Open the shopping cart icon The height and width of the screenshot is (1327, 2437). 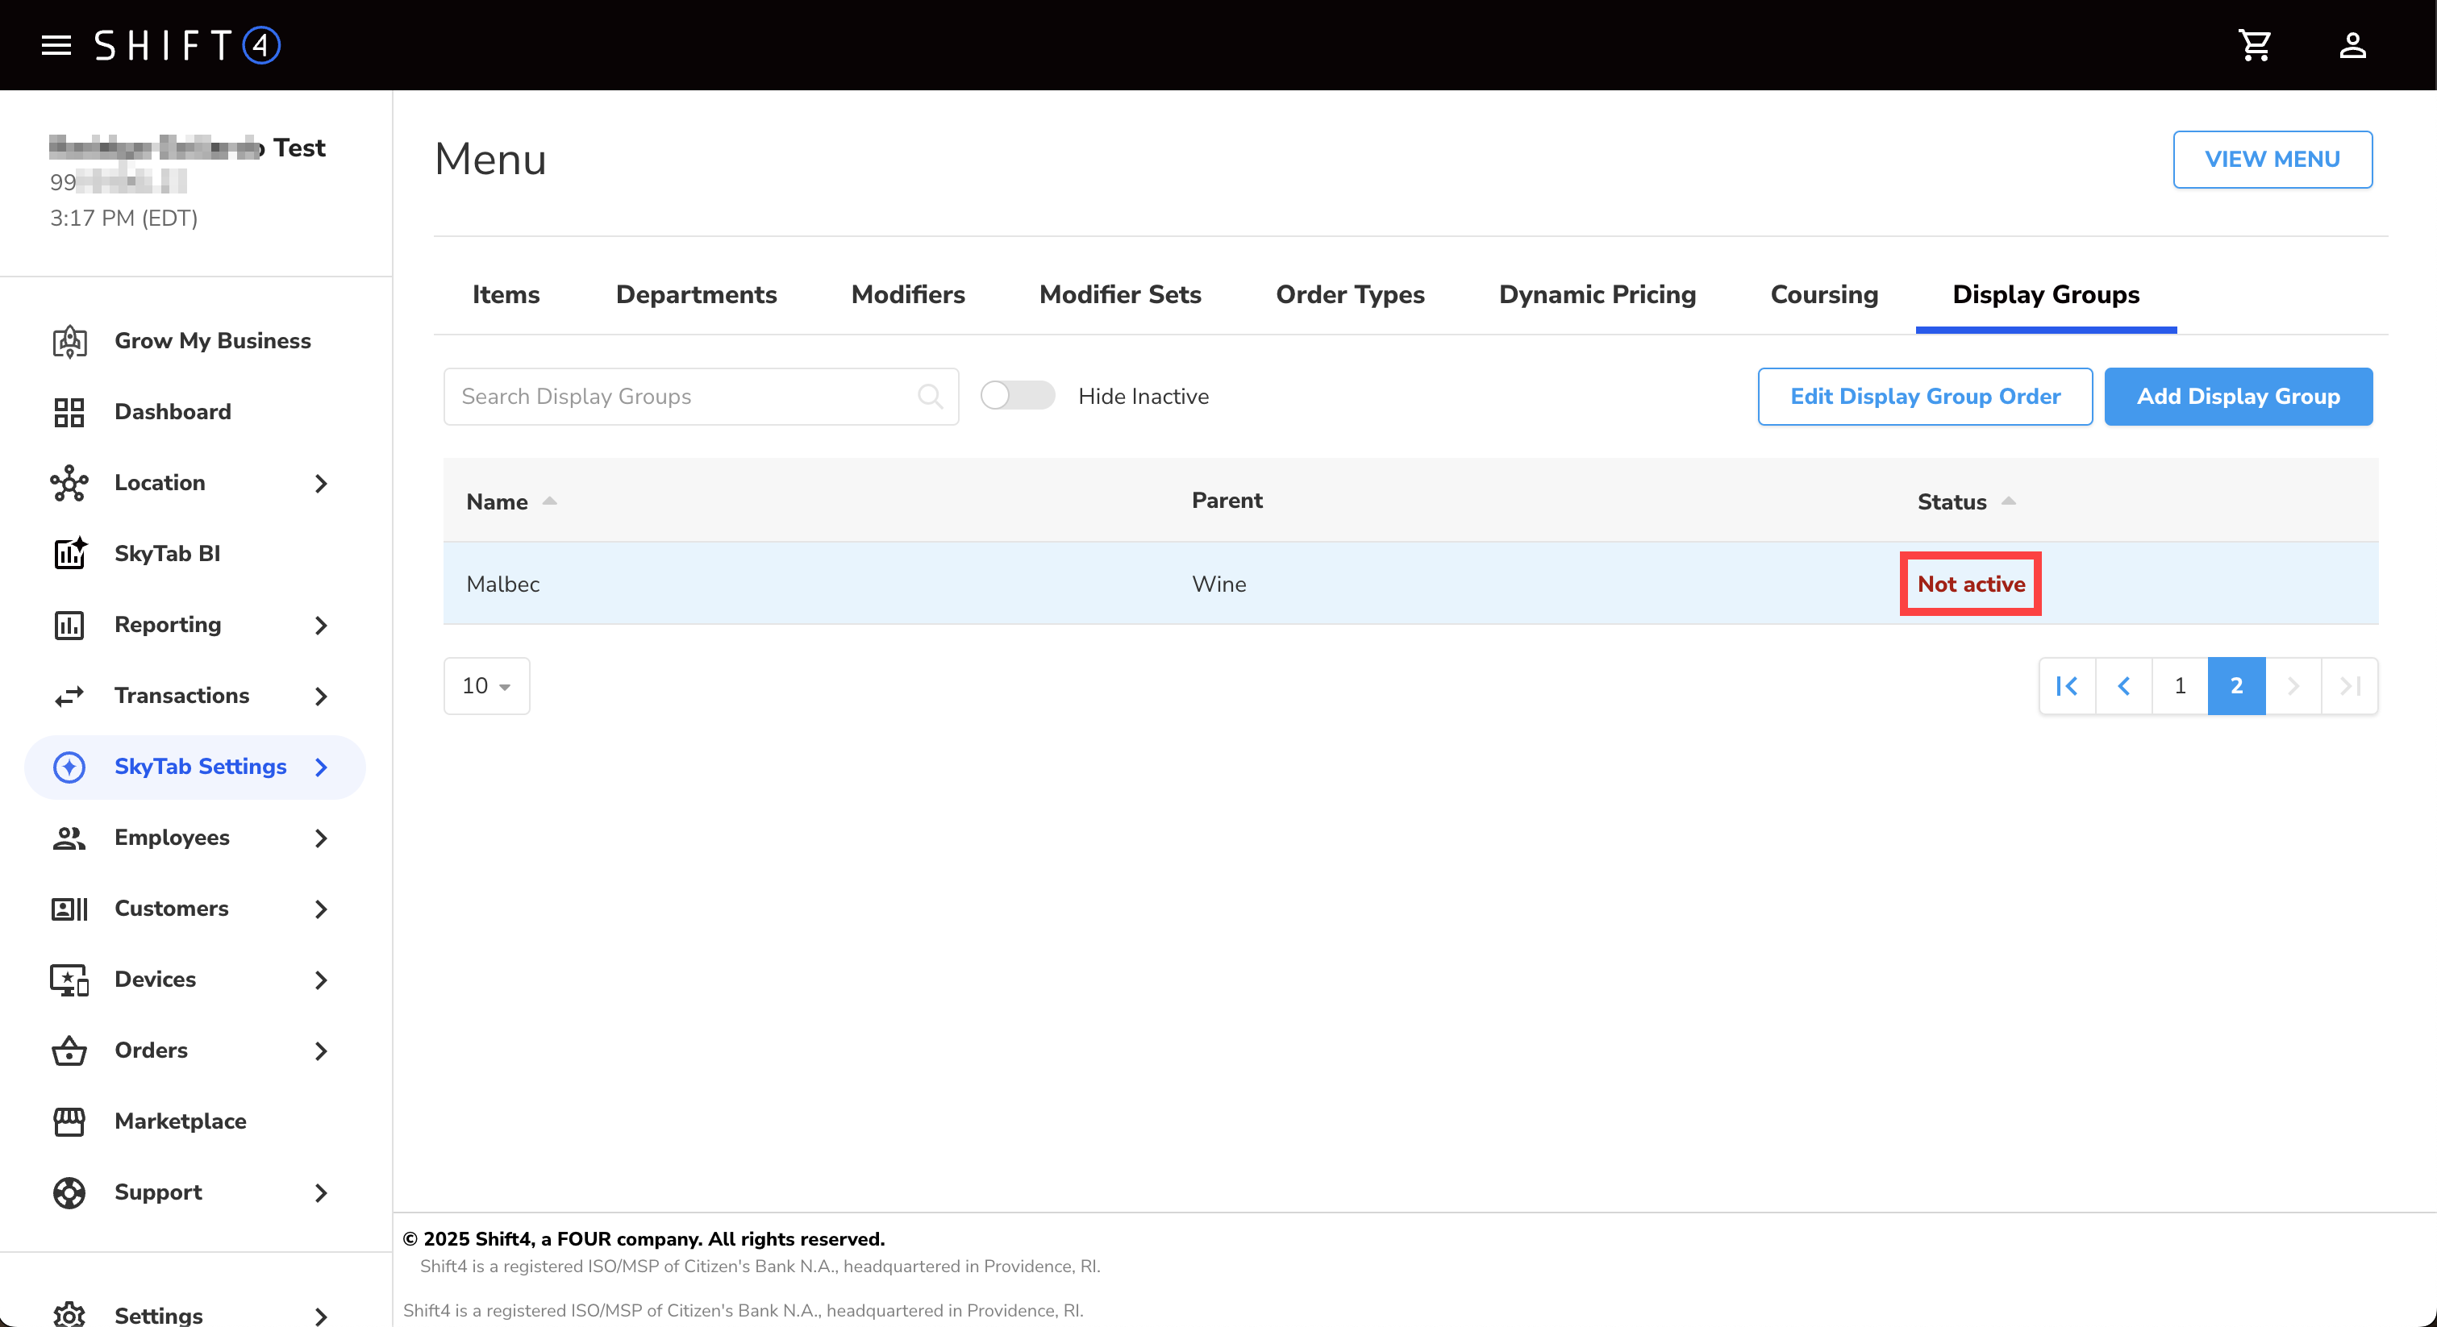tap(2255, 44)
